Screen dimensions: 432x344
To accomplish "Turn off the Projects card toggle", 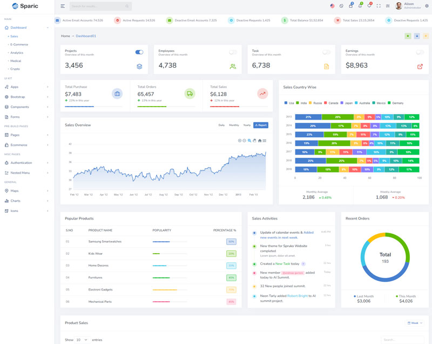I will 139,52.
